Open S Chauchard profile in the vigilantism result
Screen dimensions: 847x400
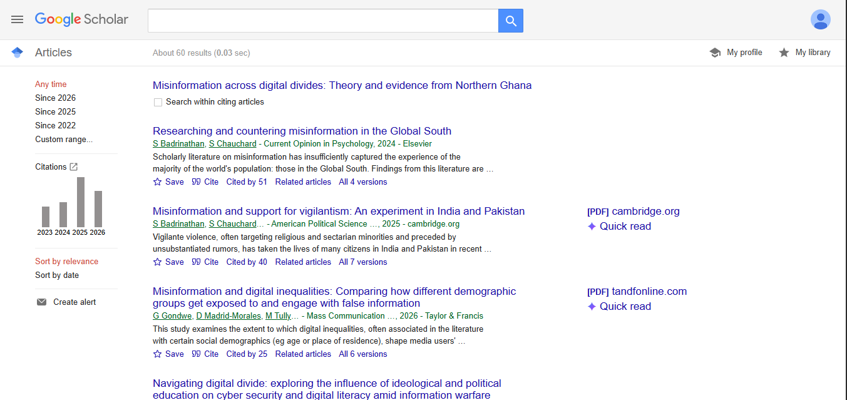pos(233,223)
